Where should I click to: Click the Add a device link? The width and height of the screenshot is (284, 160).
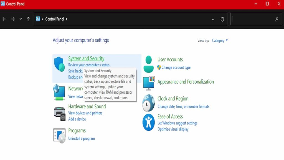[77, 119]
